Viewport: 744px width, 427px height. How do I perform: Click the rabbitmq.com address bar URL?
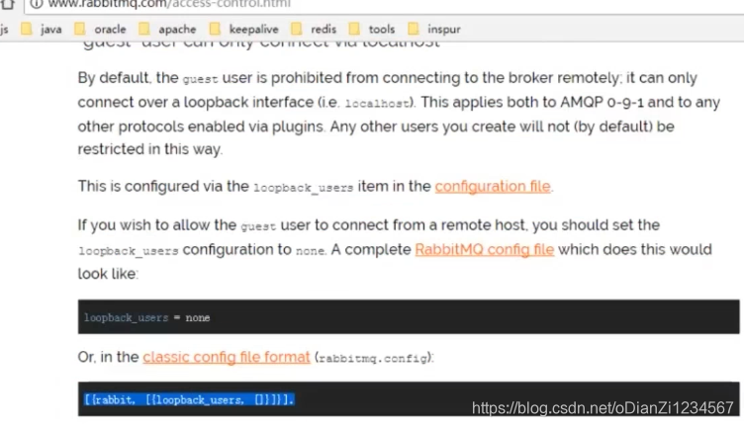point(169,4)
